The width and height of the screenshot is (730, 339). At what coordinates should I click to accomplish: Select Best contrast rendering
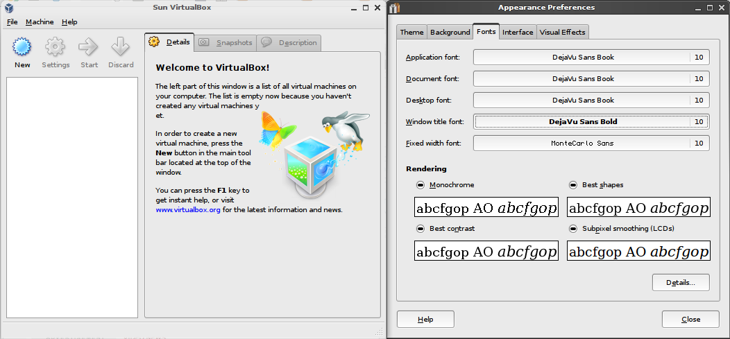point(421,228)
